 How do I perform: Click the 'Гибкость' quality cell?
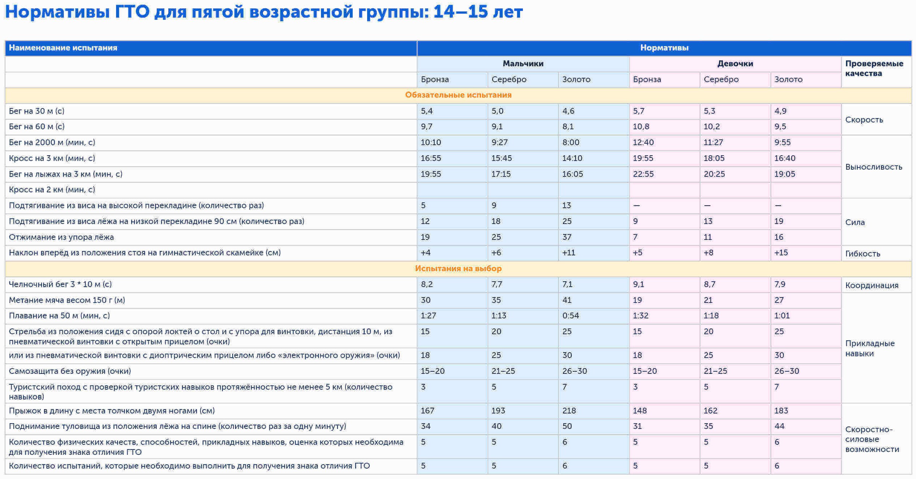tap(862, 254)
